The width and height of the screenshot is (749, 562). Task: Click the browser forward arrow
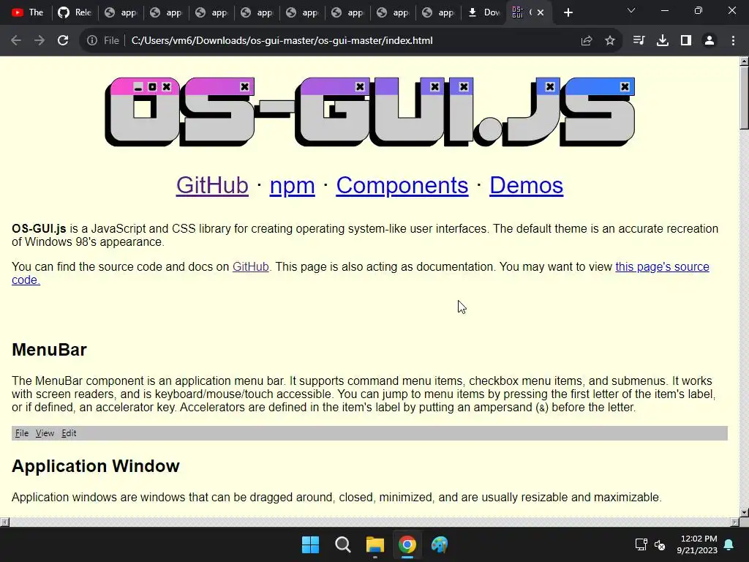[x=39, y=41]
